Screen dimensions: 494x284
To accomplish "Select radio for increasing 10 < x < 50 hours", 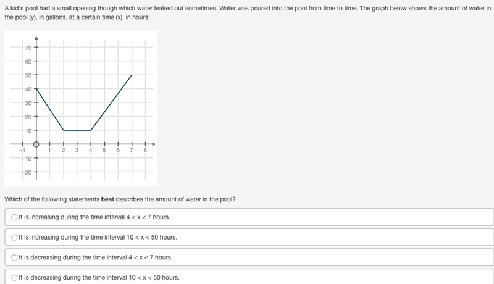I will (x=14, y=238).
